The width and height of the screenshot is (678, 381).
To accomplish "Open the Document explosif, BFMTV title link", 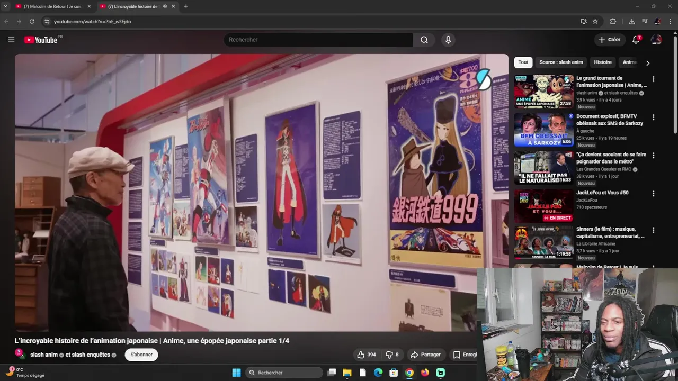I will pyautogui.click(x=610, y=120).
